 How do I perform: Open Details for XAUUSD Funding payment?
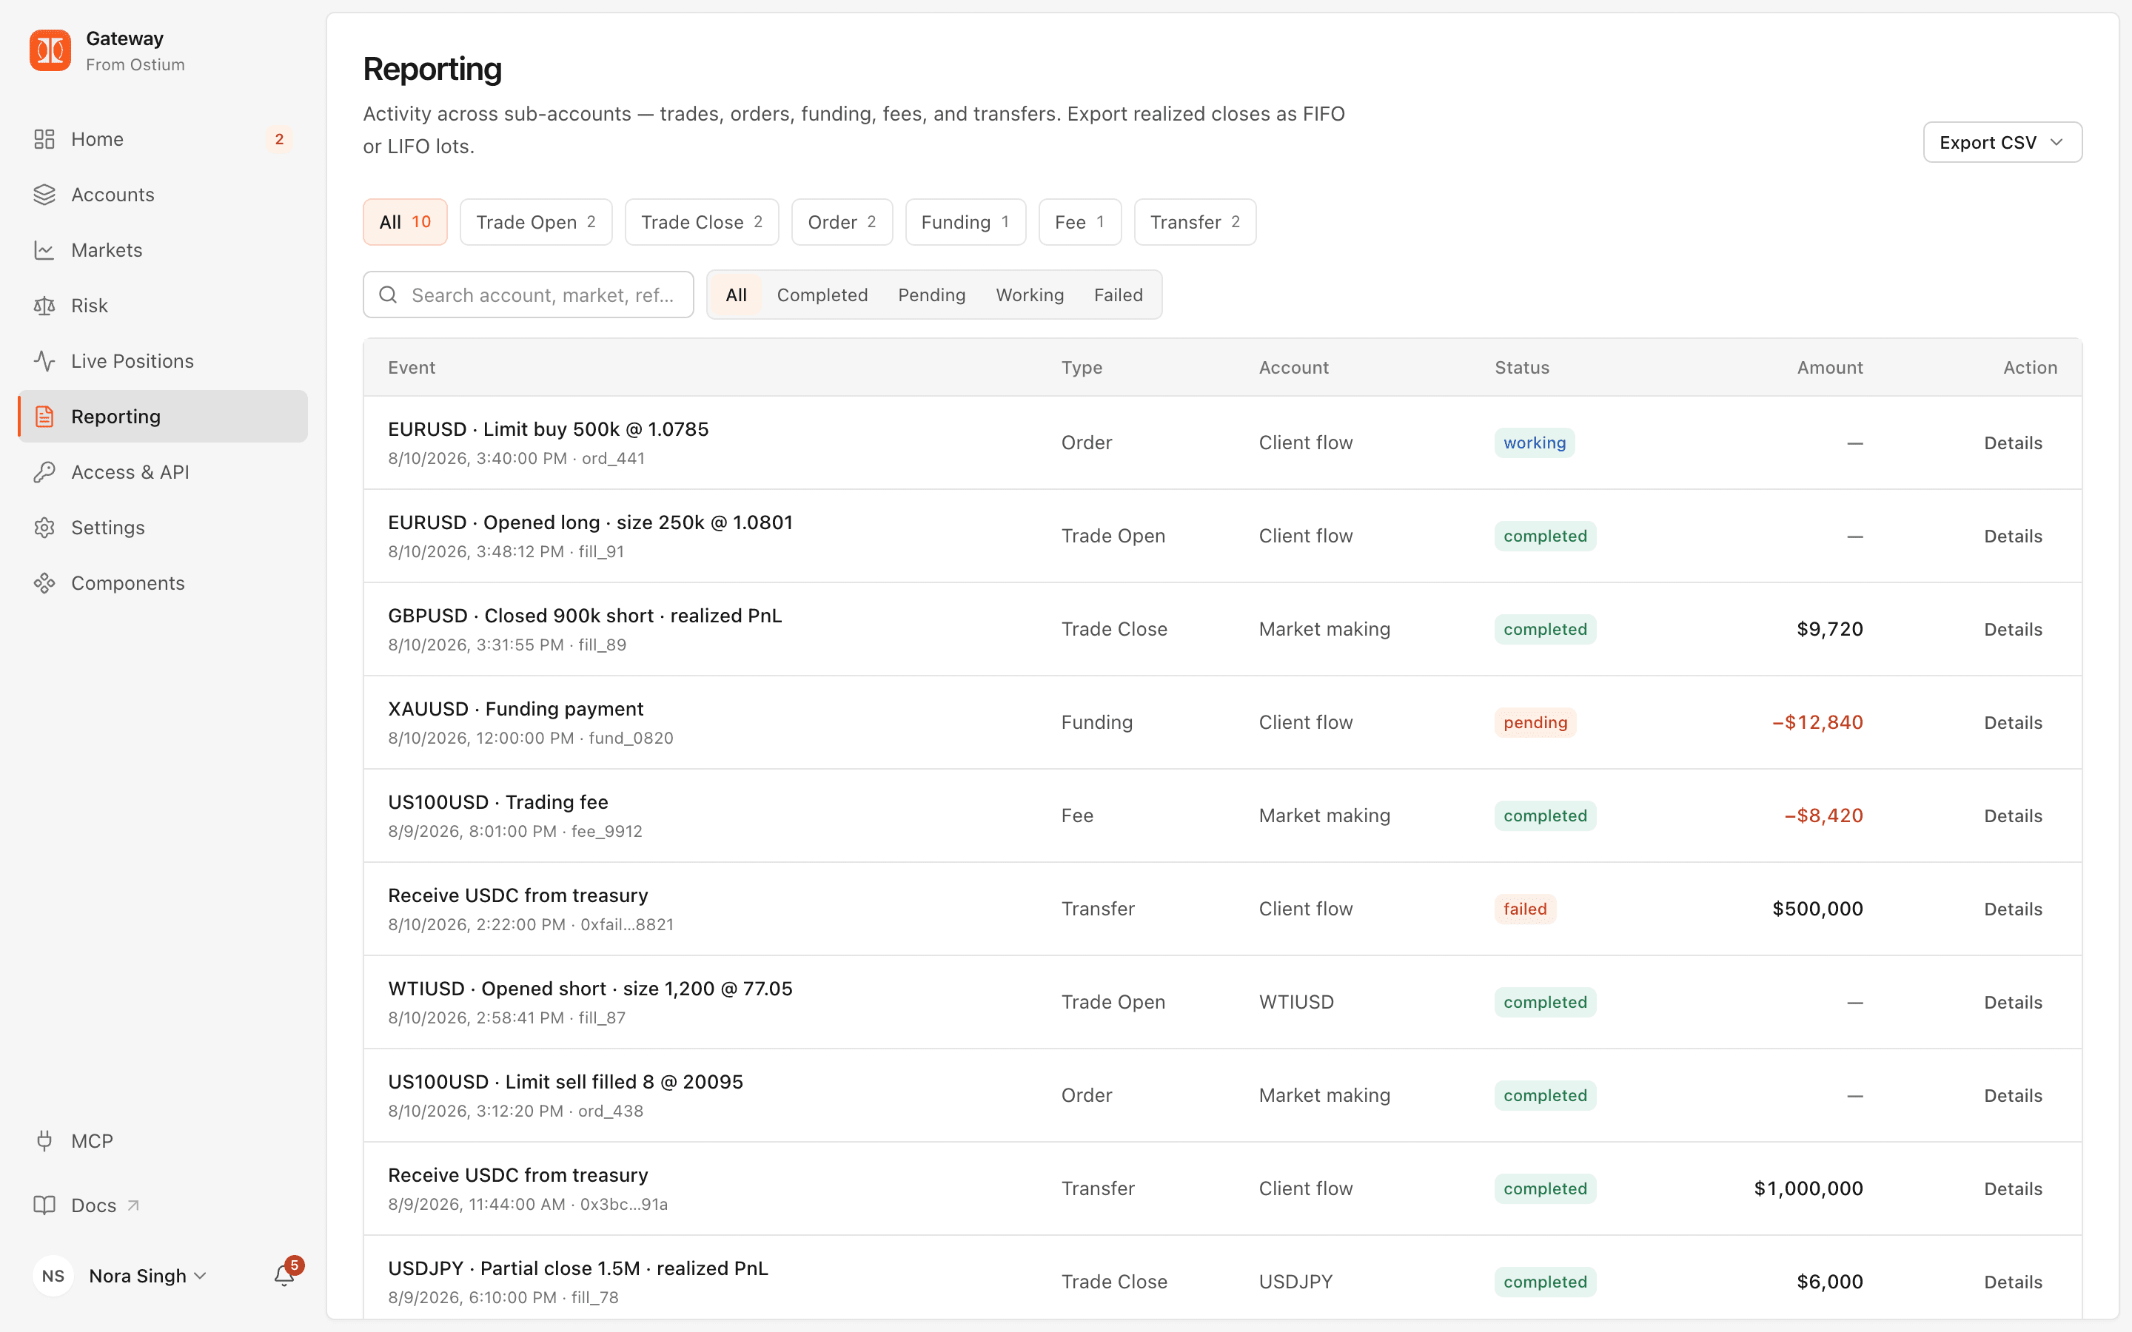(2012, 722)
